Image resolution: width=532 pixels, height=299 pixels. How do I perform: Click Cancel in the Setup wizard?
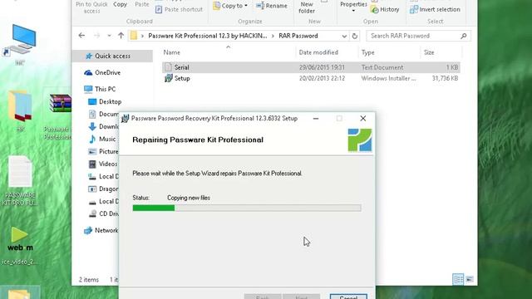tap(348, 297)
